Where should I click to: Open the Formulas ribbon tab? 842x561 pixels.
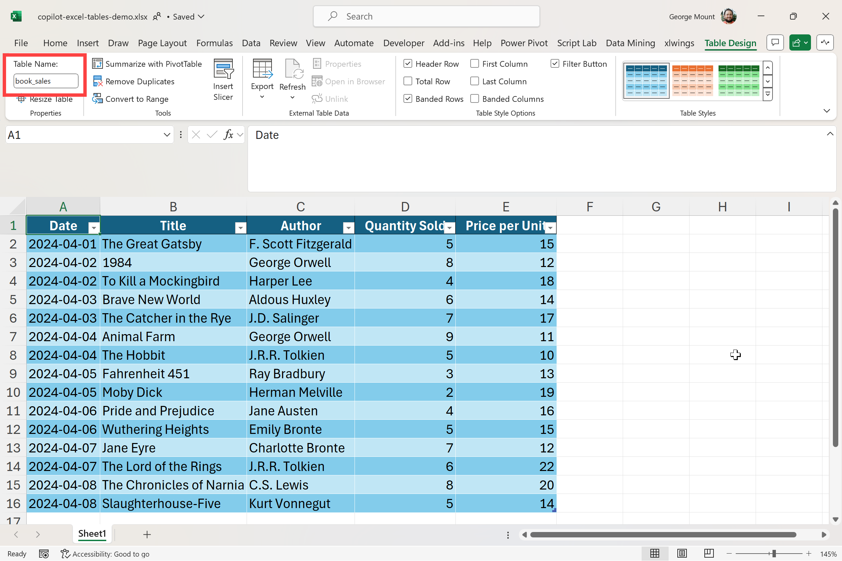click(214, 43)
